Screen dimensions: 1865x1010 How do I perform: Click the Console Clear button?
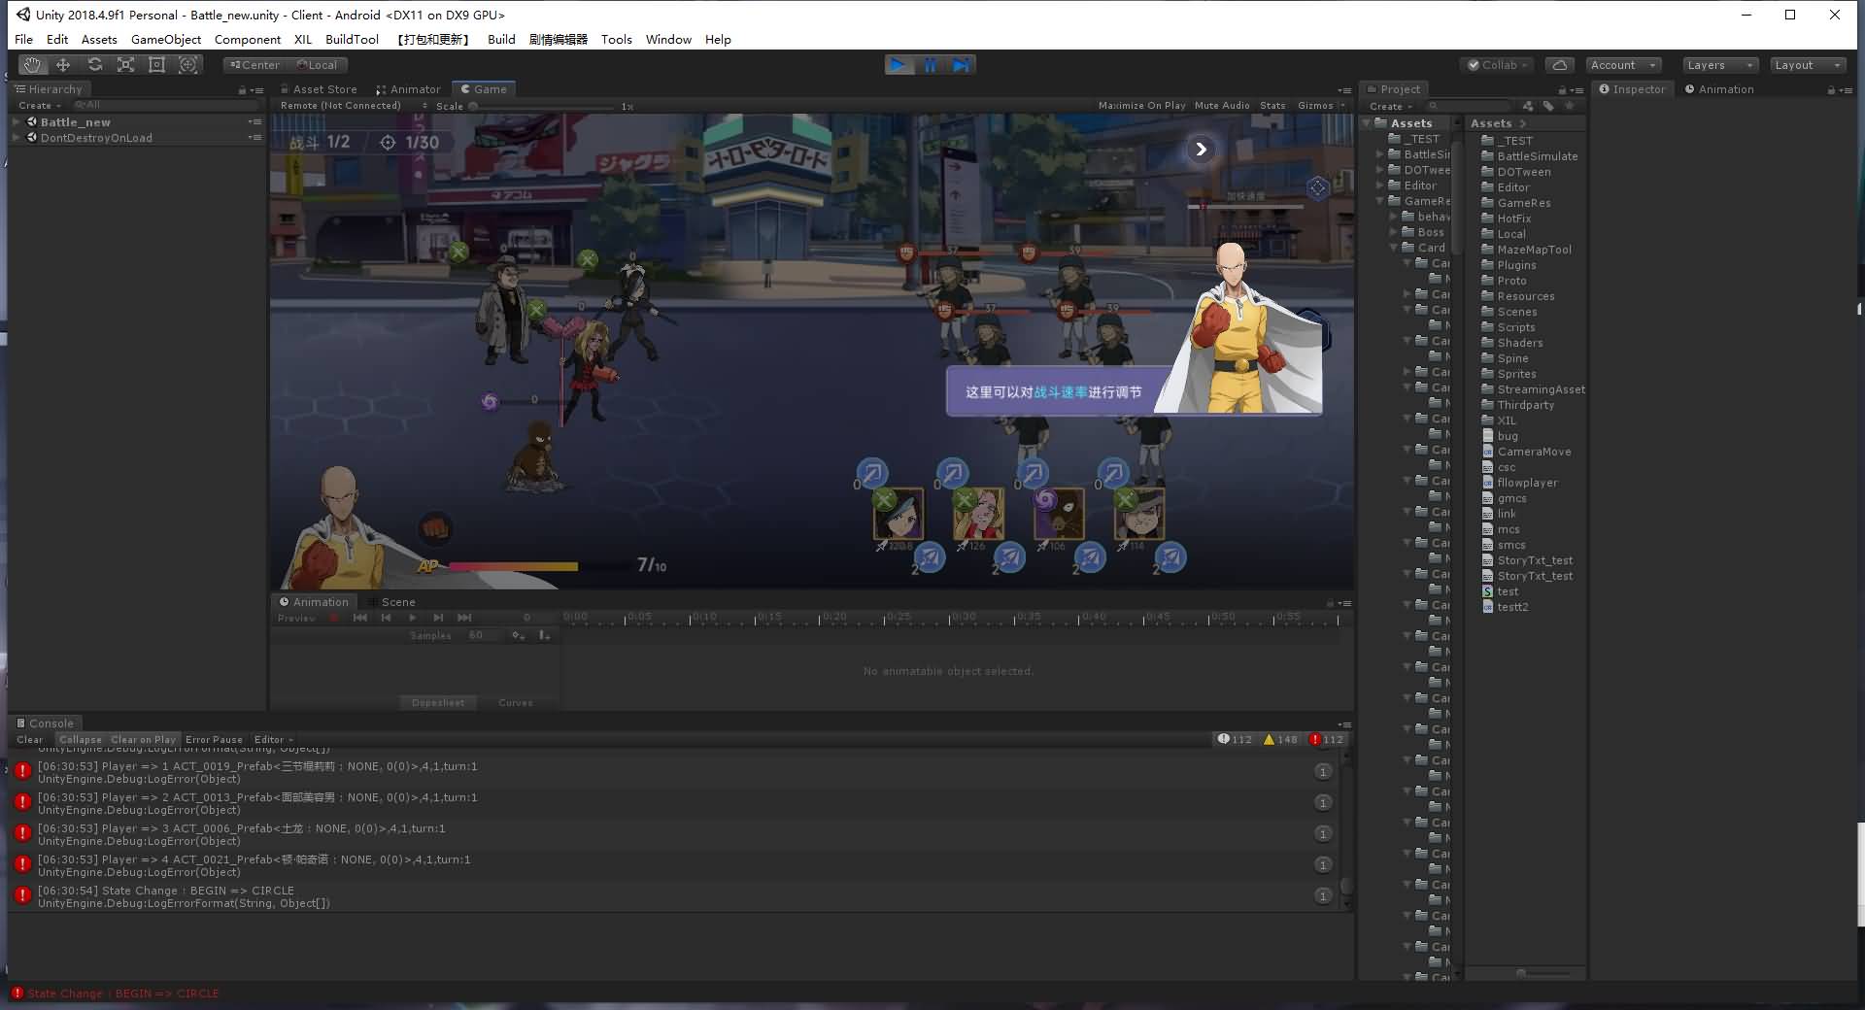(30, 740)
